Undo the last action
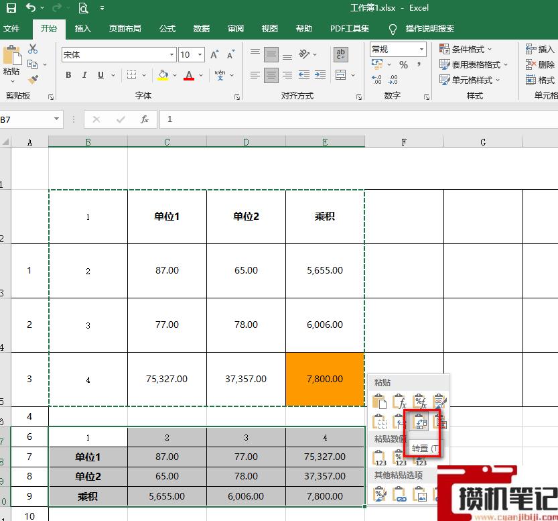 (31, 8)
